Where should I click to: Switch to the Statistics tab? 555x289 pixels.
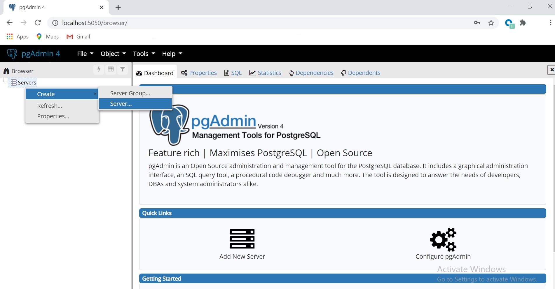(x=265, y=73)
